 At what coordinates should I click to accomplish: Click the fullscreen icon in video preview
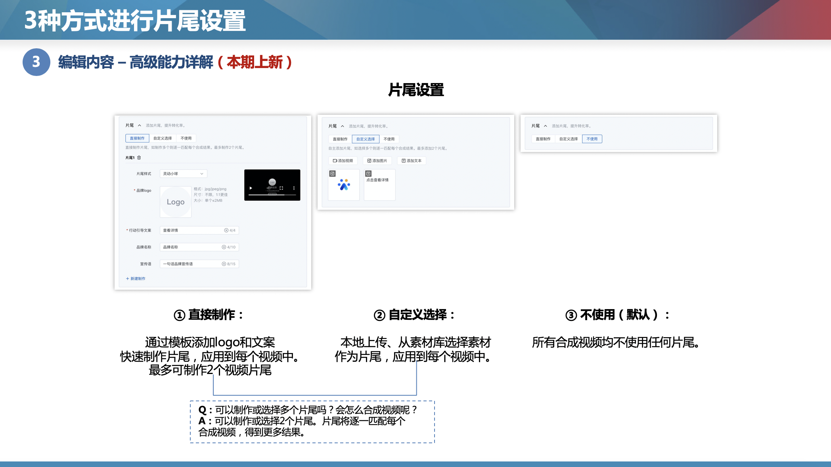point(281,188)
